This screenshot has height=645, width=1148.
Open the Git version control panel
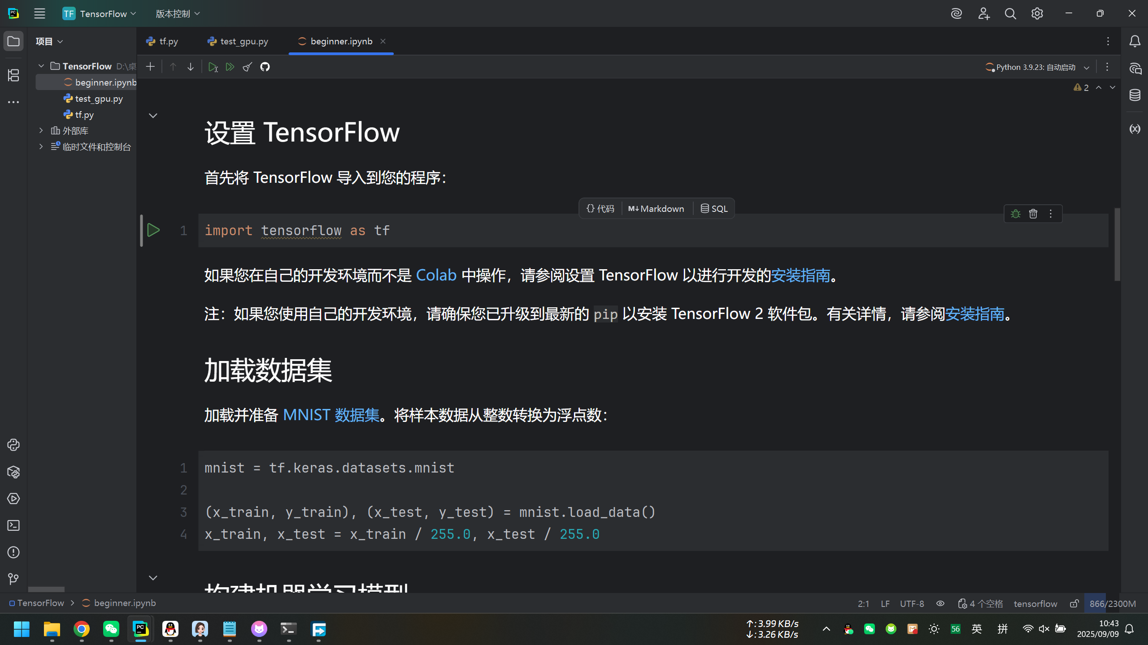tap(13, 579)
